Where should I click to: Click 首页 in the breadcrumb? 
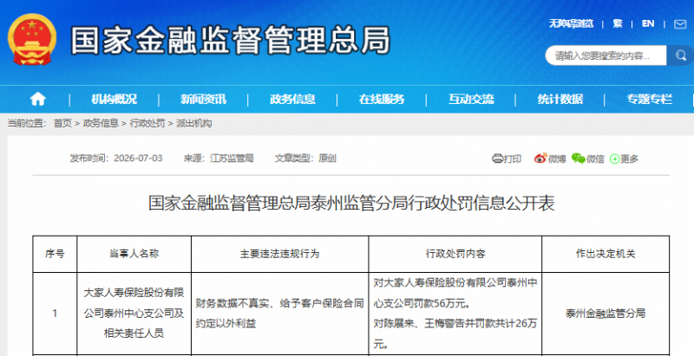click(x=62, y=123)
